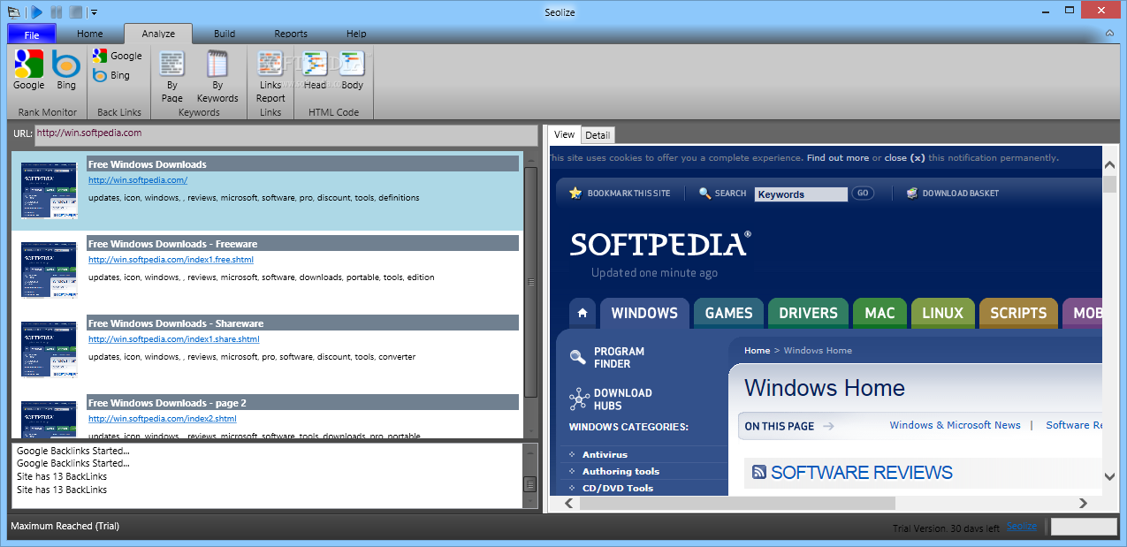Open the index1.free.shtml link
This screenshot has width=1127, height=547.
[x=171, y=260]
